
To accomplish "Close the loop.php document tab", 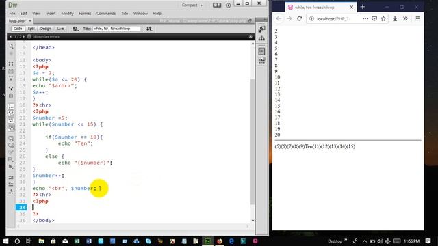I will pos(30,21).
